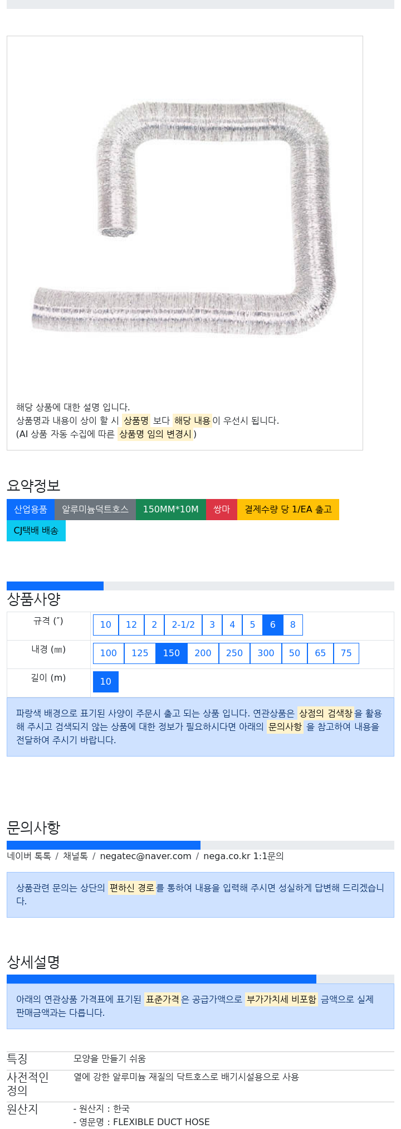Choose the 10 m length option
The image size is (401, 1129).
point(106,682)
